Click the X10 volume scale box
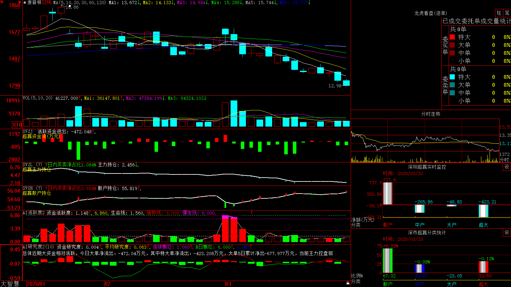The width and height of the screenshot is (511, 287). 17,125
